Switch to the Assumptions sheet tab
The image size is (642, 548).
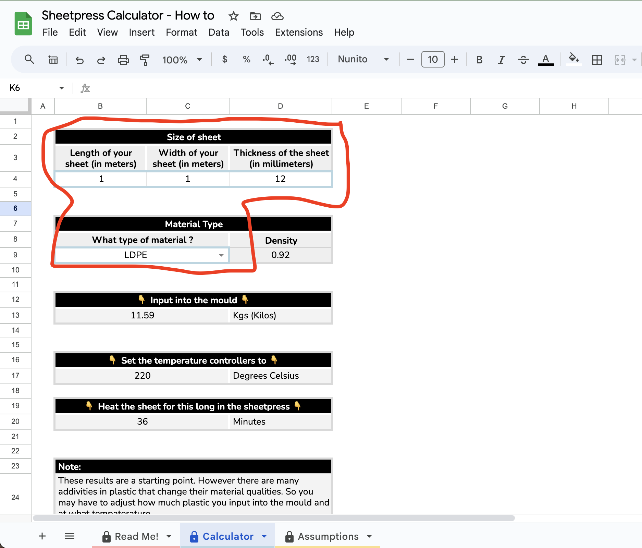pos(328,536)
